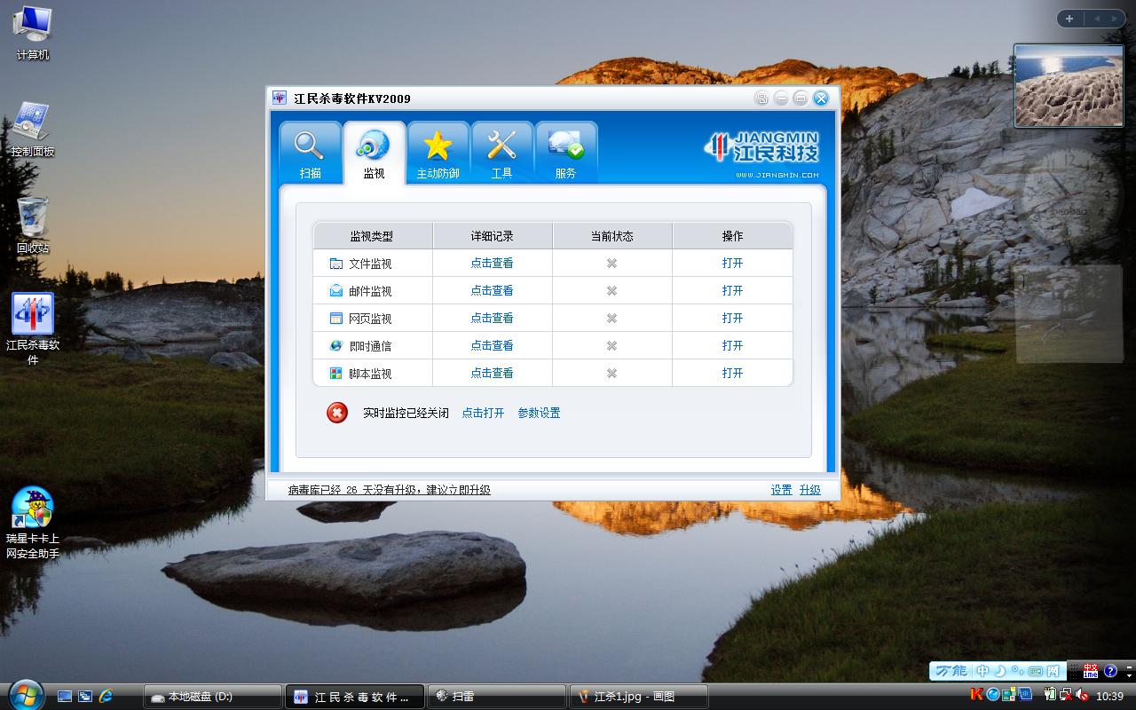Open the 计算机 desktop icon

[x=33, y=34]
